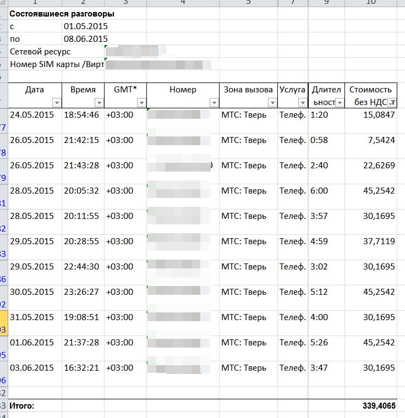405x418 pixels.
Task: Select the duration cell 2:40
Action: [x=326, y=172]
